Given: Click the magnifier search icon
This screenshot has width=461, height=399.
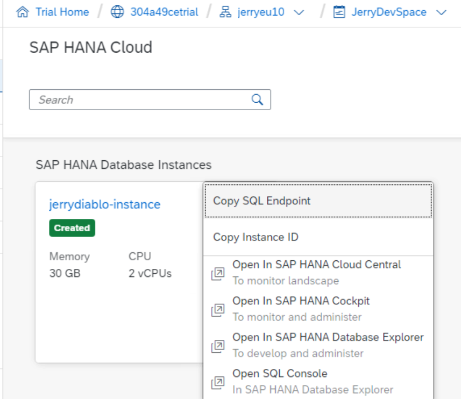Looking at the screenshot, I should click(257, 99).
